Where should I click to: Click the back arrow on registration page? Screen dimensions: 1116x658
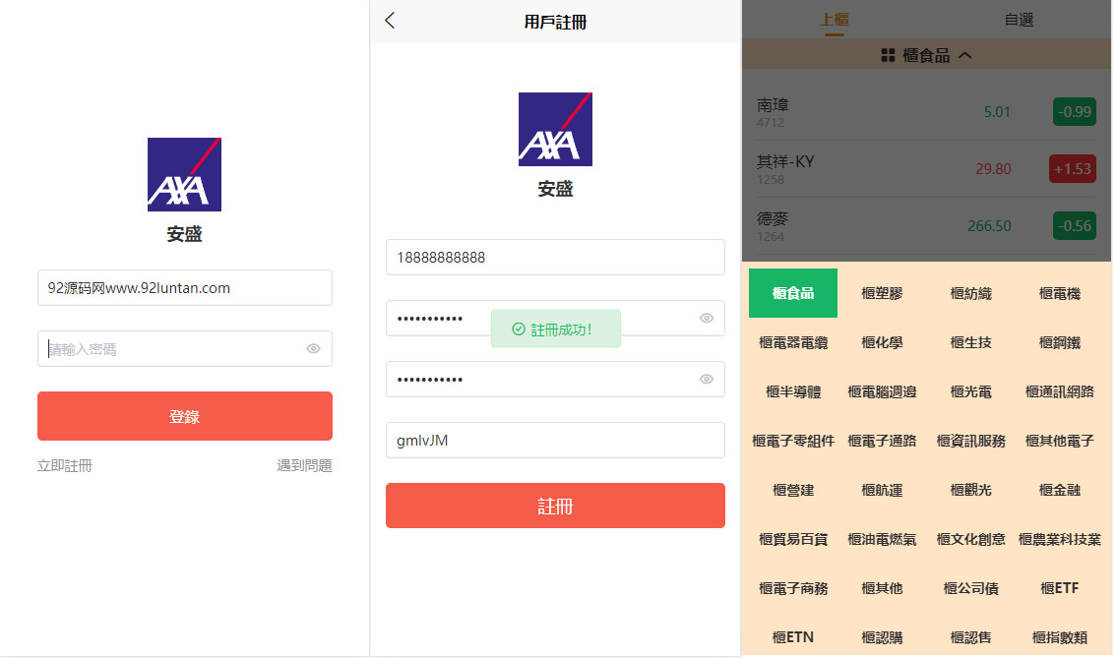tap(390, 21)
